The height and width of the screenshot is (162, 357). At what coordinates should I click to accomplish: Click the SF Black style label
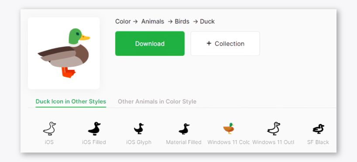tap(318, 142)
